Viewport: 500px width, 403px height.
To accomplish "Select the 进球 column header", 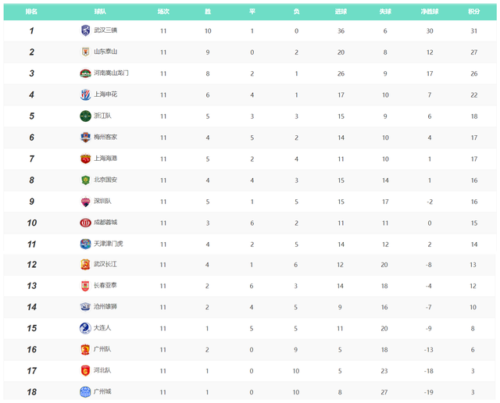I will click(x=341, y=12).
